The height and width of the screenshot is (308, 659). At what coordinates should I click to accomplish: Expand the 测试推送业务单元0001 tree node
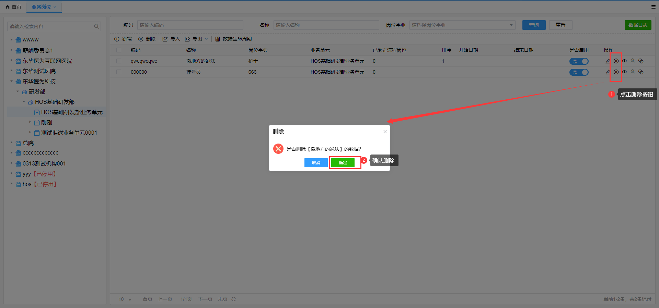[30, 132]
